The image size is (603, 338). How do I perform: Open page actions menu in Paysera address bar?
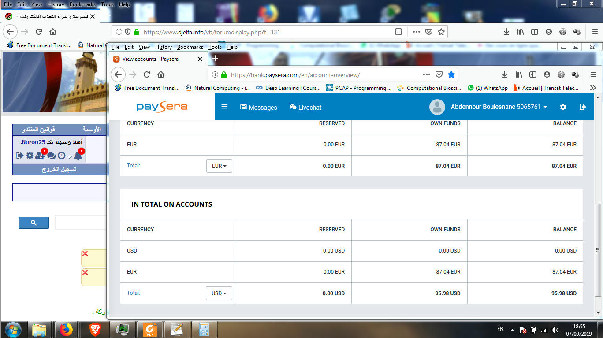click(x=426, y=74)
